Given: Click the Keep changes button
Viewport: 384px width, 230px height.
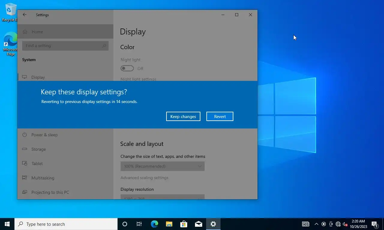Looking at the screenshot, I should point(183,116).
